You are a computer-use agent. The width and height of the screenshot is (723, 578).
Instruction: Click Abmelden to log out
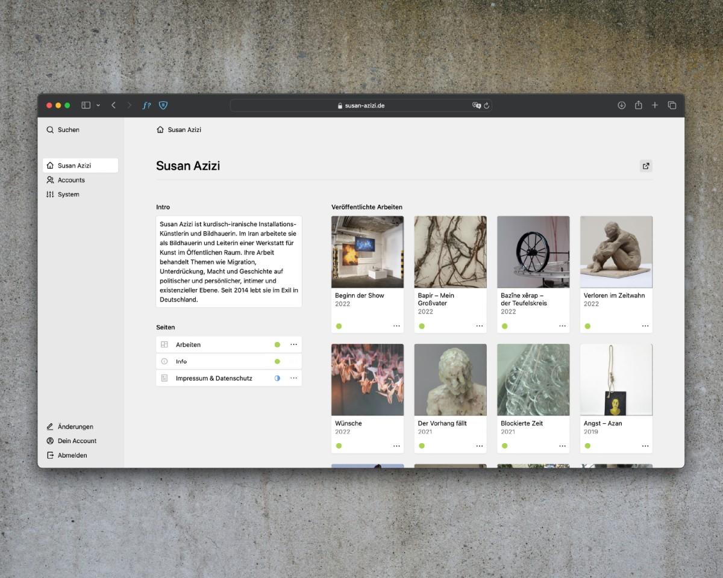72,455
